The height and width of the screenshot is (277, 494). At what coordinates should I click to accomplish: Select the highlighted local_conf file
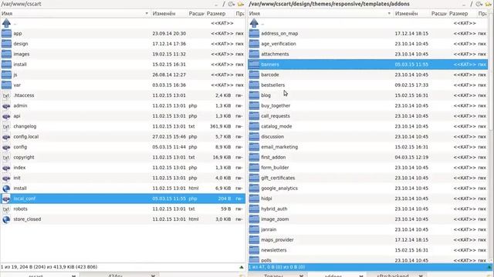click(123, 199)
